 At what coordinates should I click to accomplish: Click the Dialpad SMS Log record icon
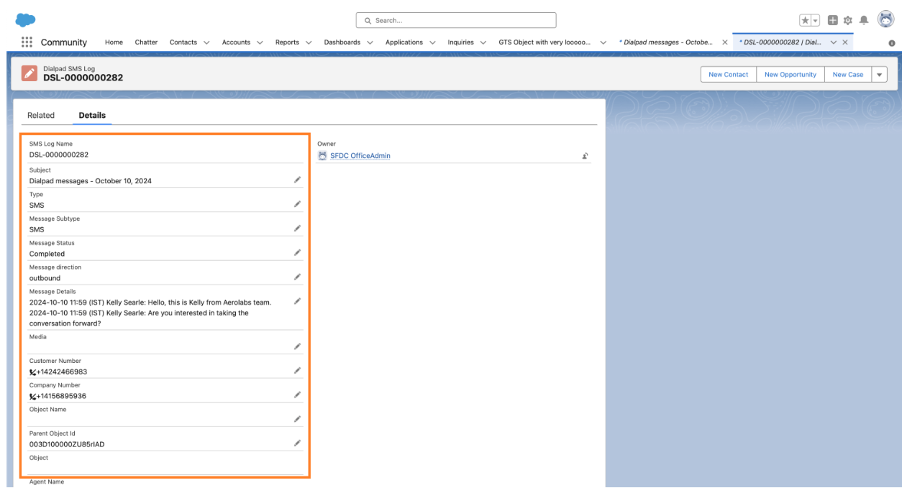pyautogui.click(x=29, y=73)
